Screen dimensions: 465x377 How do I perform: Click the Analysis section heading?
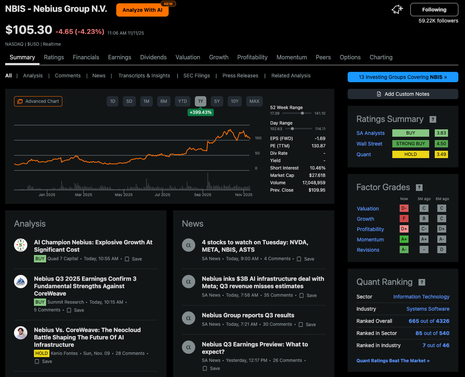click(x=30, y=224)
